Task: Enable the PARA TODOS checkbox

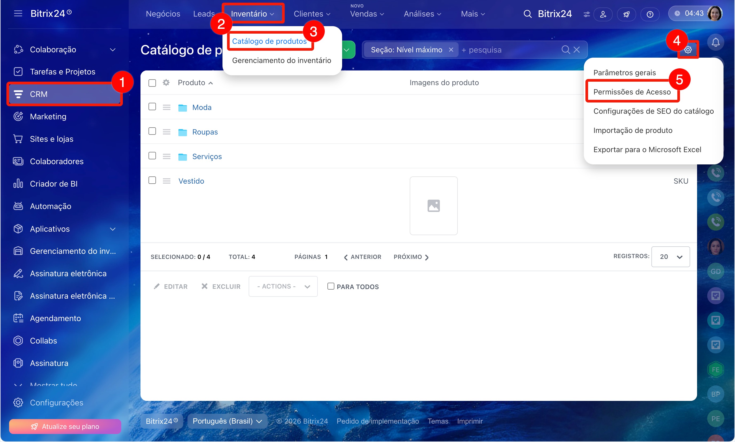Action: point(331,286)
